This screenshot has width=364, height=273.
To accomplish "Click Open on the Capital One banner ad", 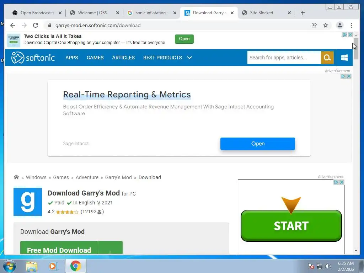I will point(184,39).
